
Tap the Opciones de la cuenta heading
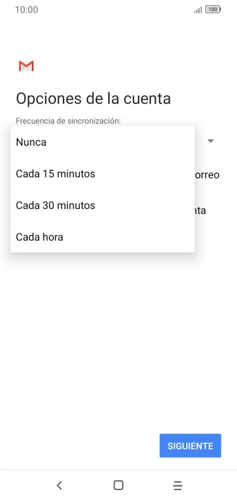[93, 99]
